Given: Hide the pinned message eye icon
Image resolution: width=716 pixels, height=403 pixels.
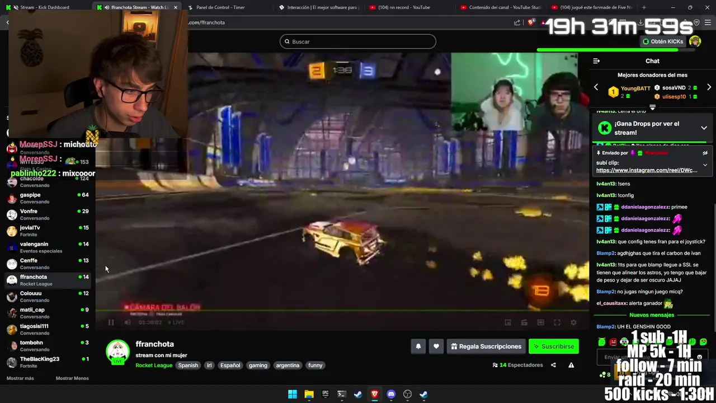Looking at the screenshot, I should (705, 153).
